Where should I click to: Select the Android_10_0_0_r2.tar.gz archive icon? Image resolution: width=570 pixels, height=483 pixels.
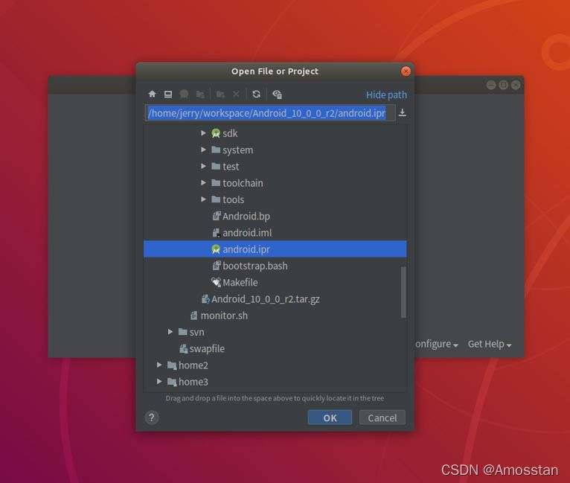point(205,299)
